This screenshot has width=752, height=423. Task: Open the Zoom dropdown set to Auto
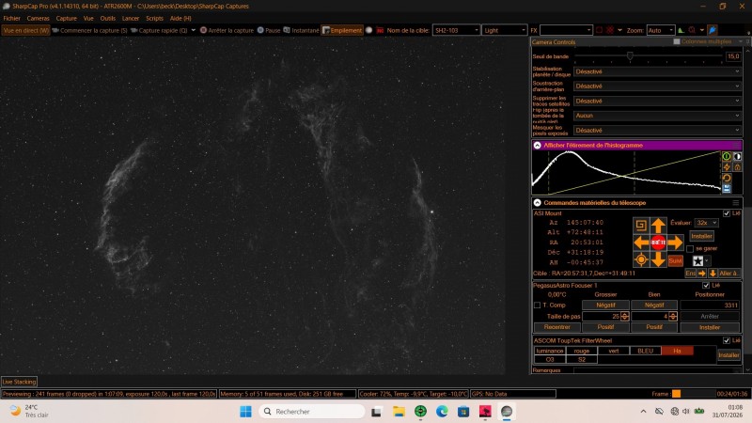pos(661,30)
